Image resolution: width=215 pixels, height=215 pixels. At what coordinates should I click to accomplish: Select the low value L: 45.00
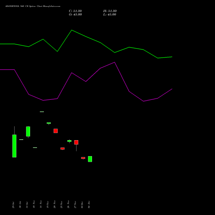[110, 15]
